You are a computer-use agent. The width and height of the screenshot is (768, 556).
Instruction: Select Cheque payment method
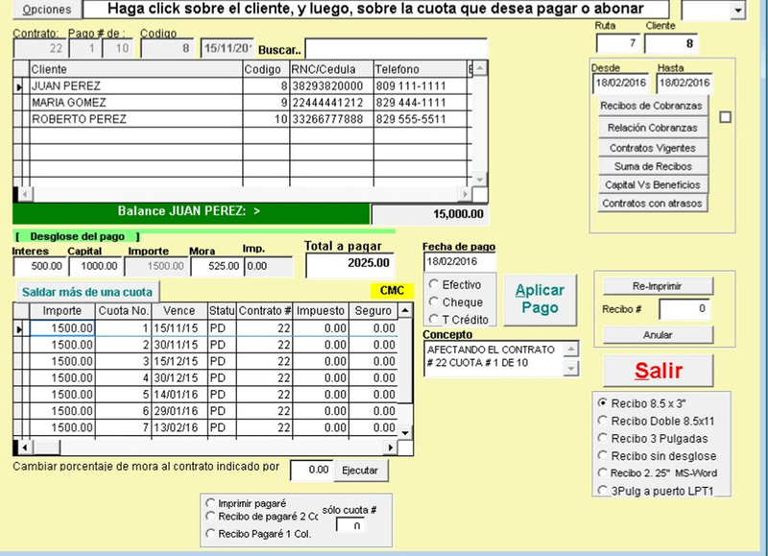(456, 302)
